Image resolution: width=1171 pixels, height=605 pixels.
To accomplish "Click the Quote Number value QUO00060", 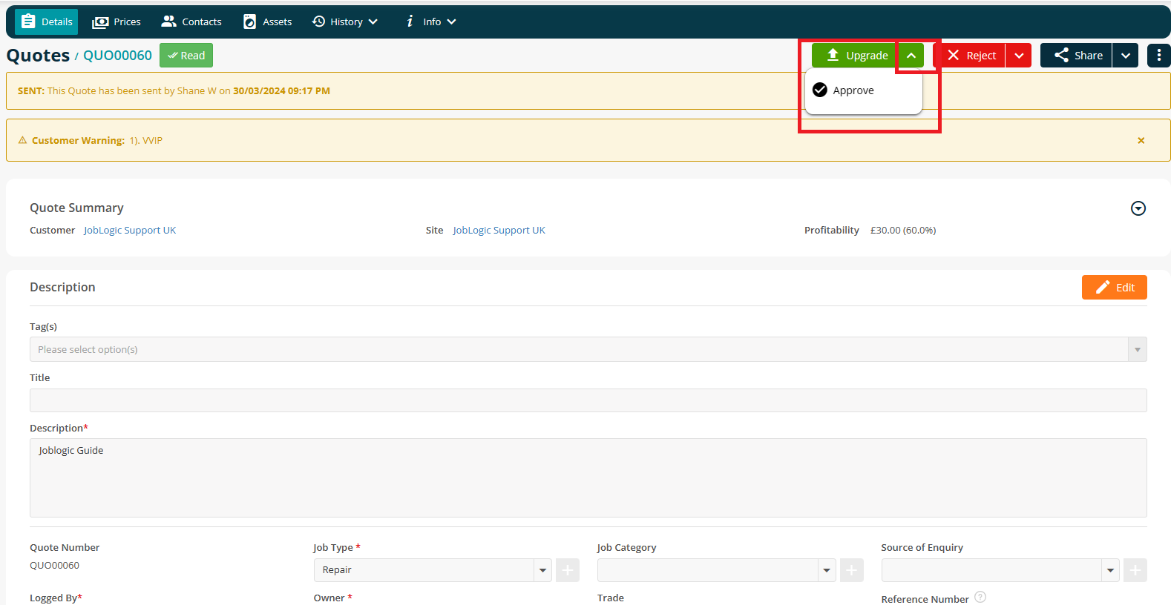I will (55, 566).
